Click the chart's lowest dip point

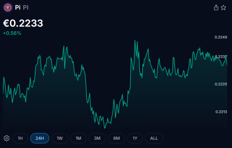point(105,128)
